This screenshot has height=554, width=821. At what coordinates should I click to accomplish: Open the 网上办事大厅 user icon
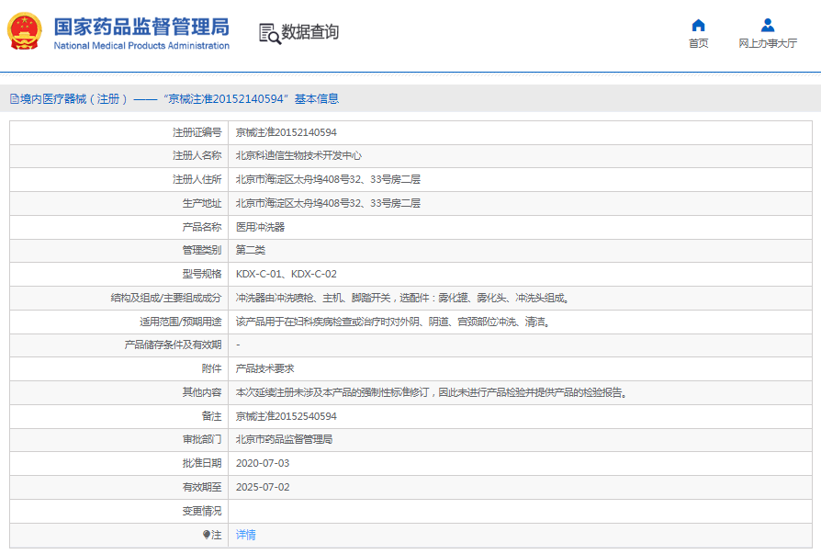click(768, 25)
